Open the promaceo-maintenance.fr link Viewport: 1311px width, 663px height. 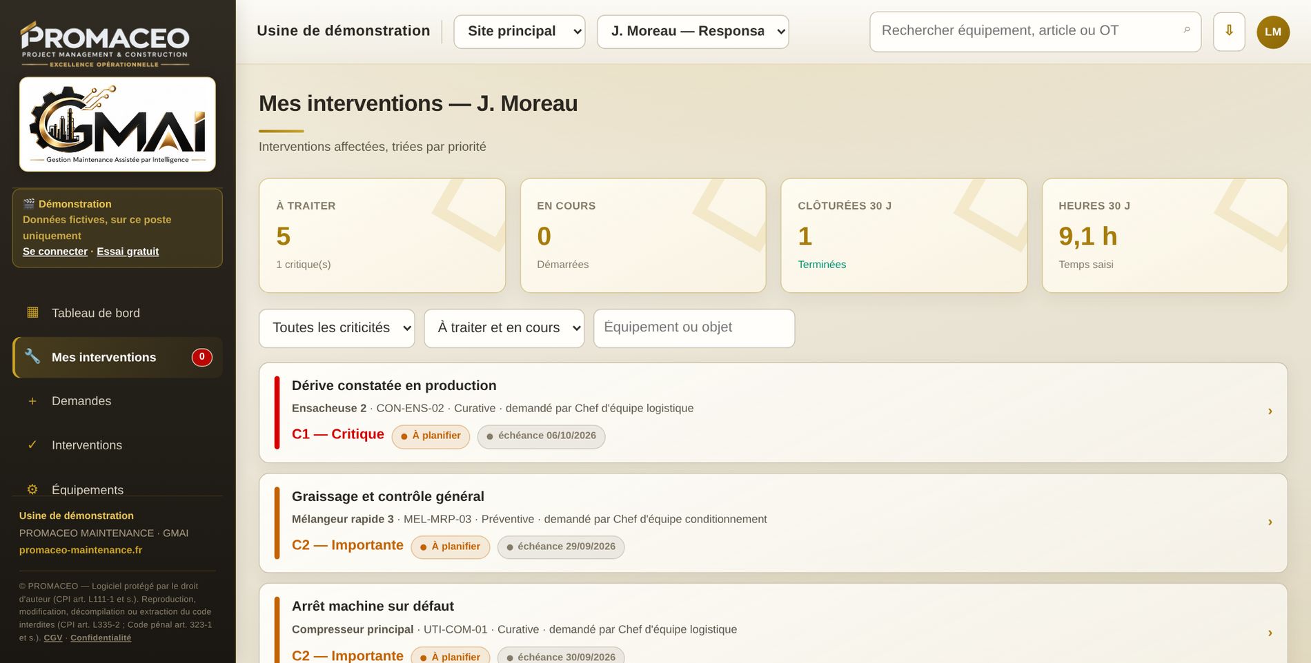click(81, 550)
